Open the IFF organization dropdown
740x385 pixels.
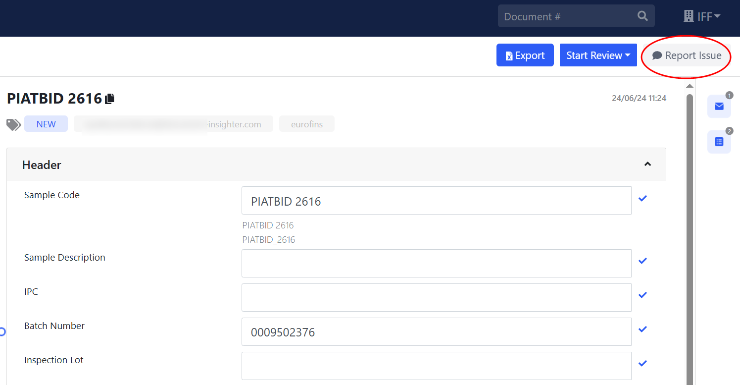[x=708, y=16]
